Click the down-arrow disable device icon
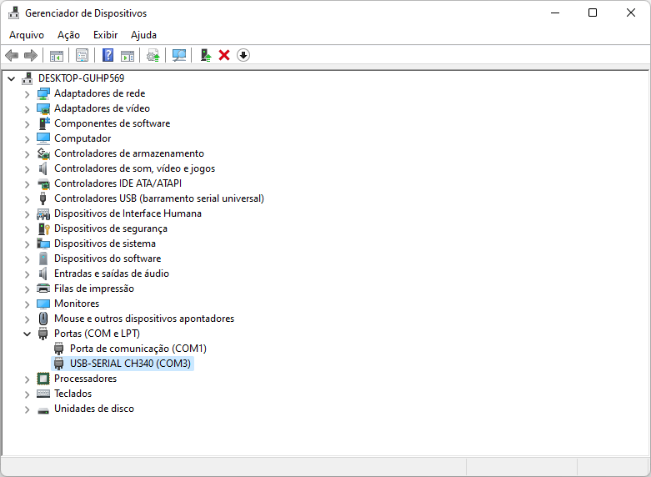The width and height of the screenshot is (651, 477). 243,55
